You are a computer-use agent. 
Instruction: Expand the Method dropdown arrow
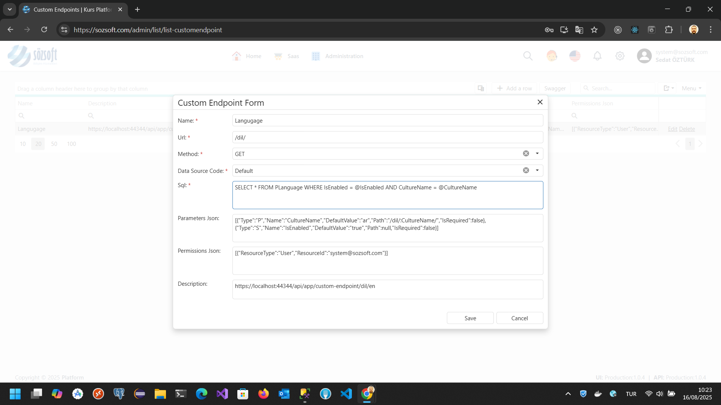tap(537, 153)
